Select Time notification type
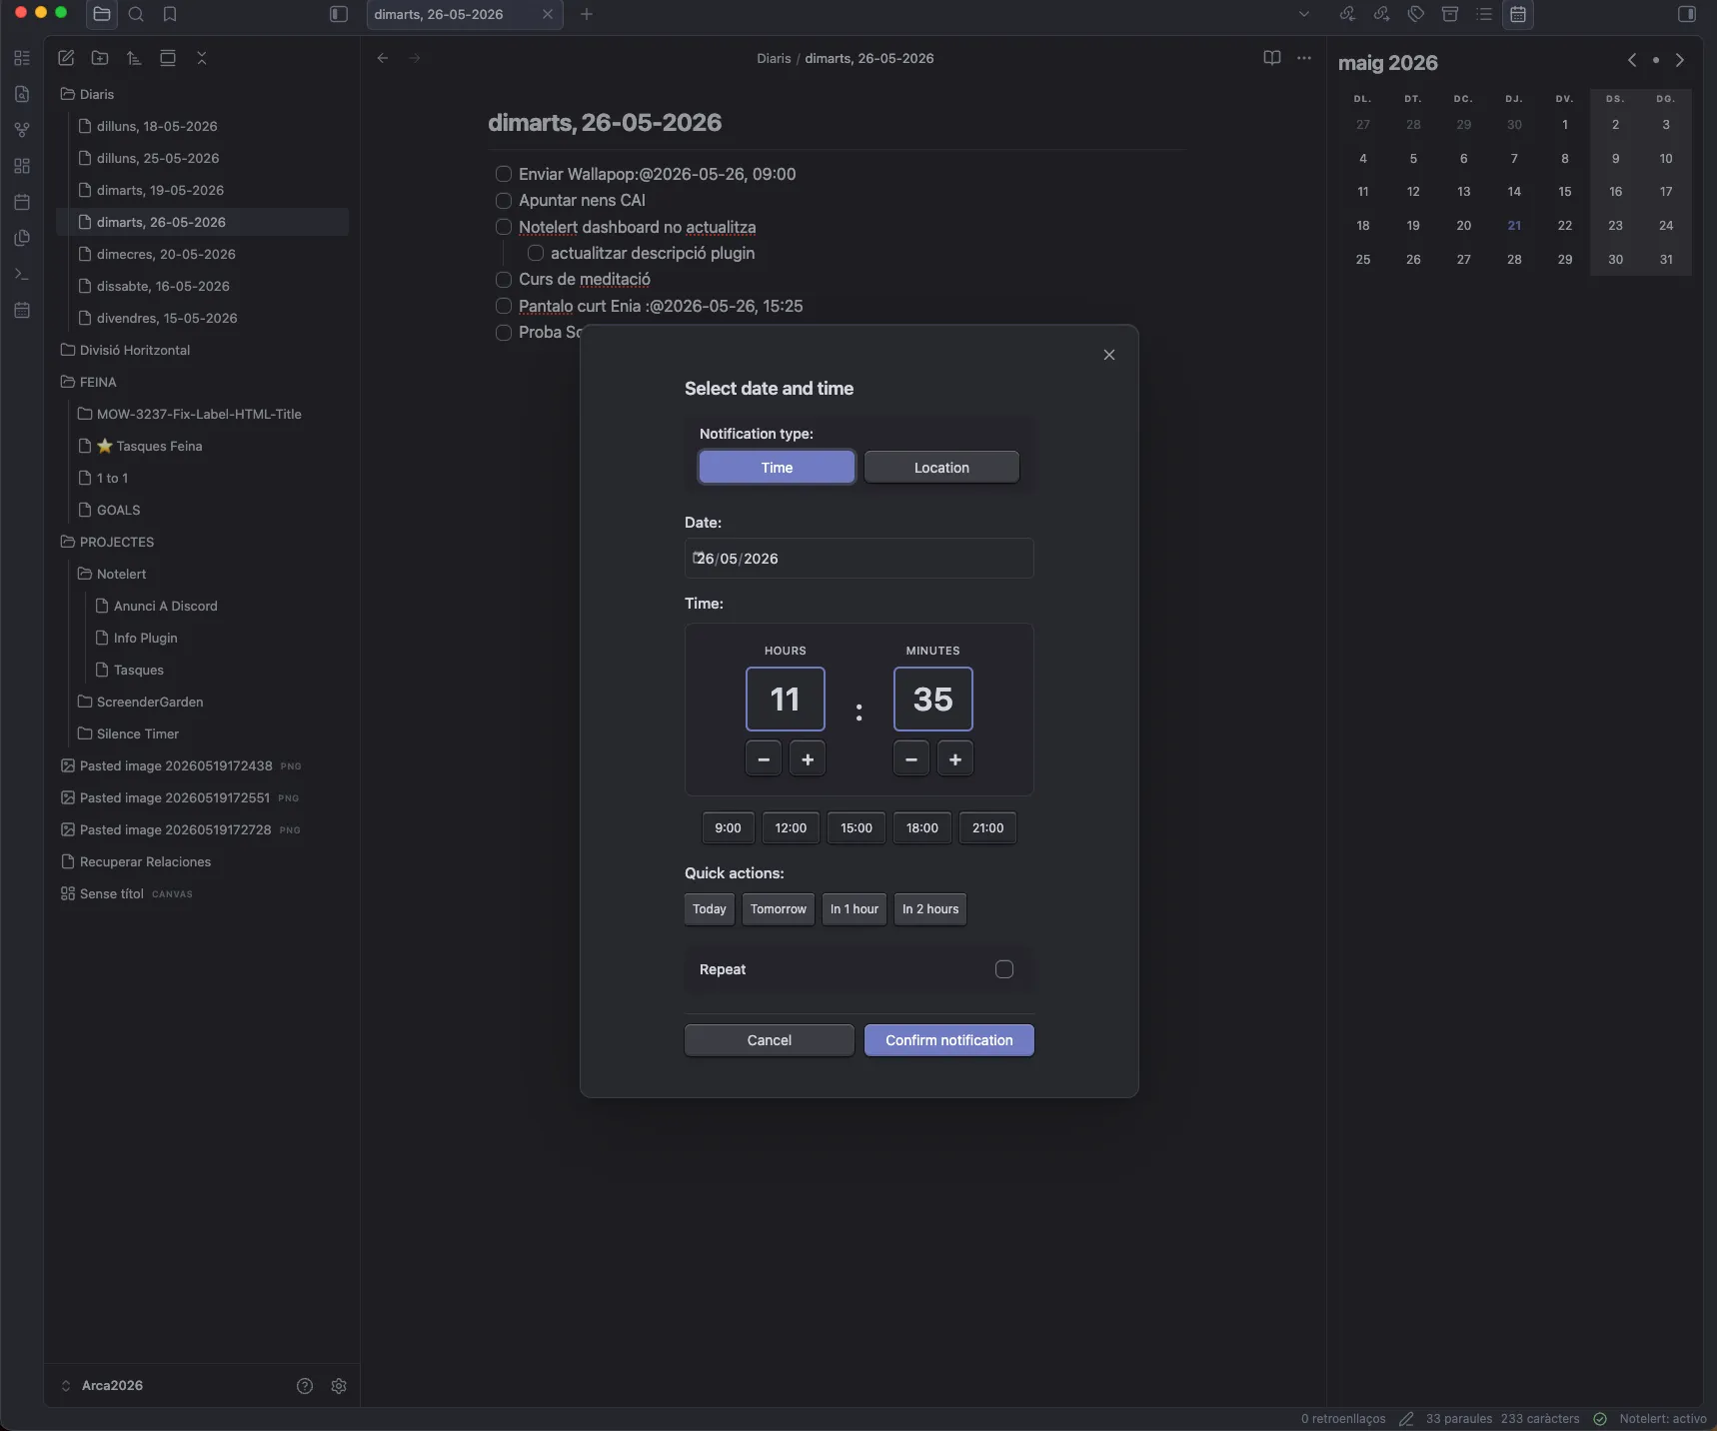 (x=777, y=468)
